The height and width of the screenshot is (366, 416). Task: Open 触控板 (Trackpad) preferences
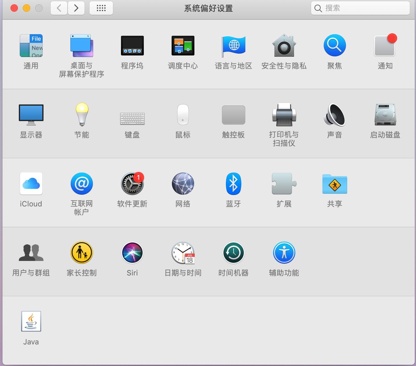pos(234,115)
